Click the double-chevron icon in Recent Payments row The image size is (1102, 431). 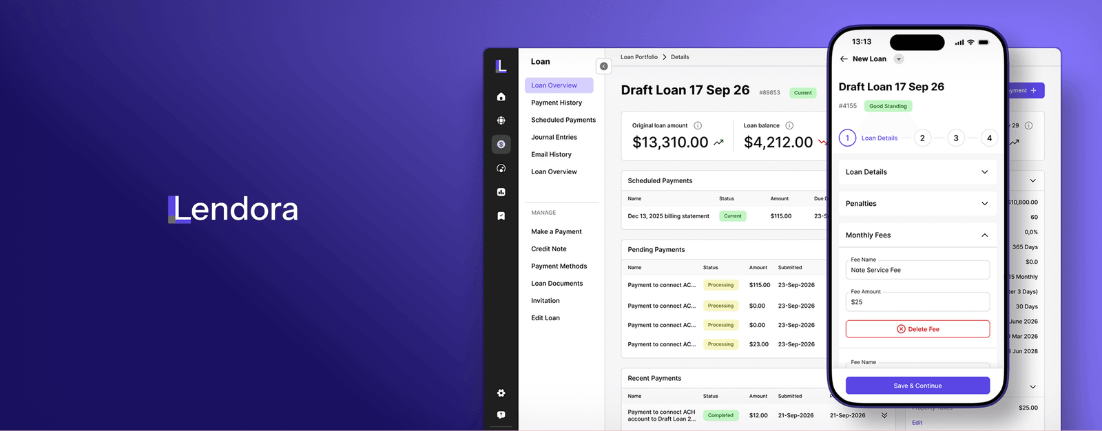pyautogui.click(x=884, y=415)
